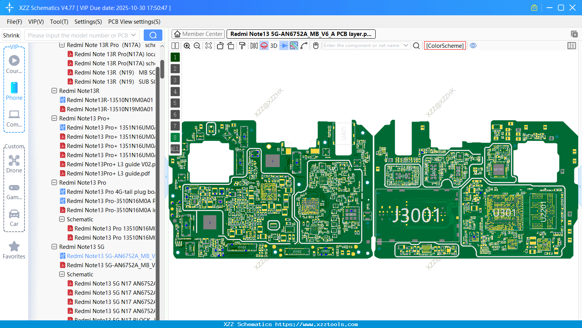Click the Member Center button
Viewport: 582px width, 328px height.
click(198, 34)
